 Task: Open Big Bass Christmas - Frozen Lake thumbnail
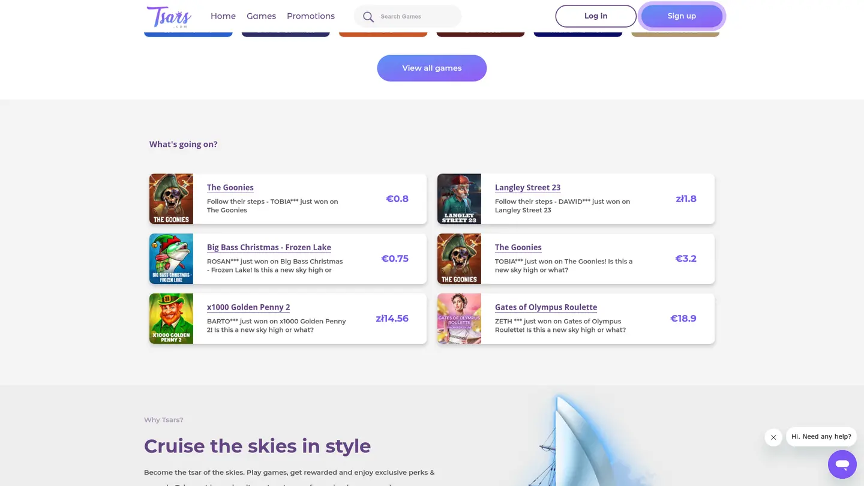(171, 259)
